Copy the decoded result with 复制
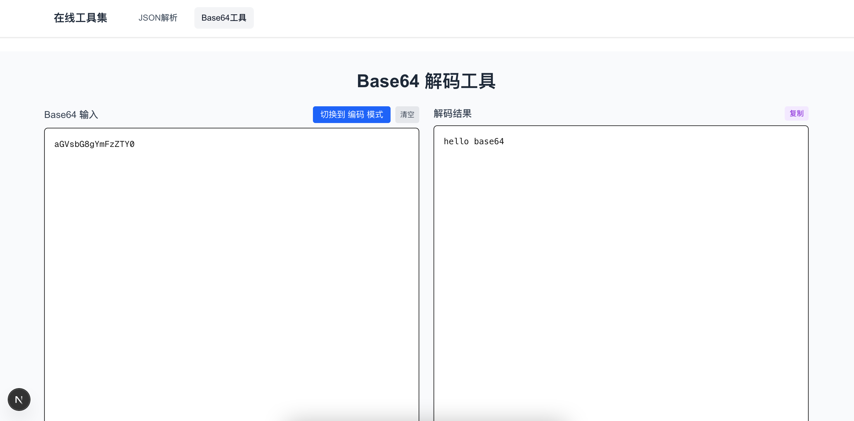Image resolution: width=854 pixels, height=421 pixels. coord(796,114)
